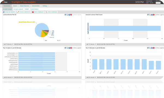Refresh the Account Lockout Total Count dashlet
The height and width of the screenshot is (98, 164).
148,15
